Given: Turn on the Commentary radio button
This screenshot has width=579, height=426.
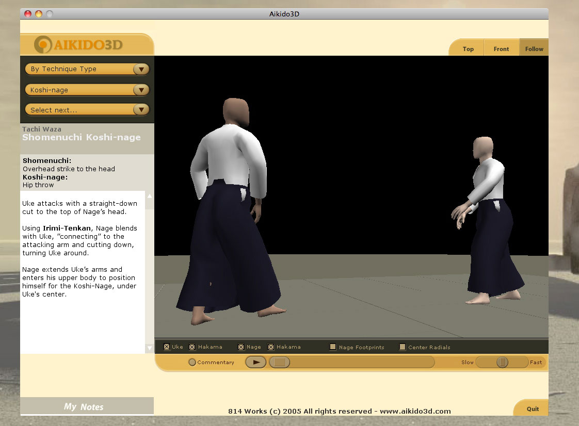Looking at the screenshot, I should pos(192,362).
